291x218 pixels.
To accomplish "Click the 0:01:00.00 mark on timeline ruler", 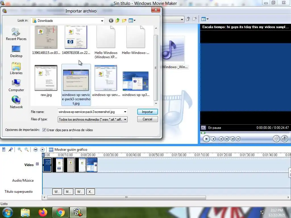I will click(179, 155).
